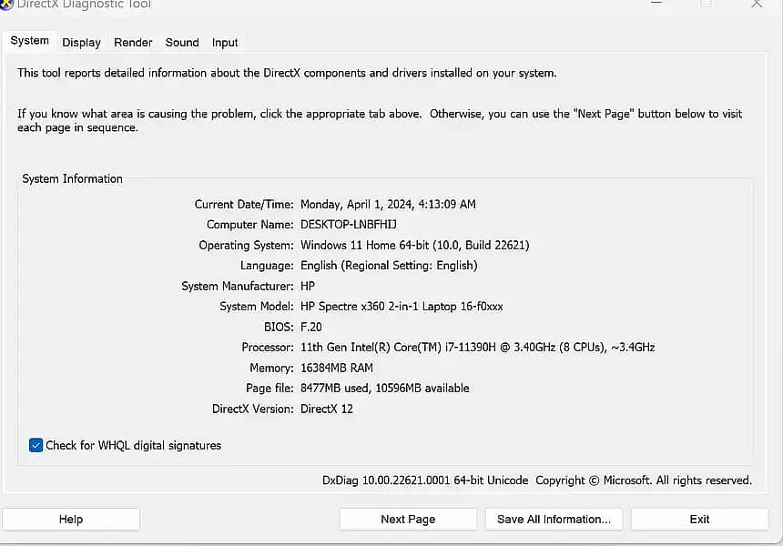The image size is (783, 546).
Task: Click the Page file label
Action: coord(269,389)
